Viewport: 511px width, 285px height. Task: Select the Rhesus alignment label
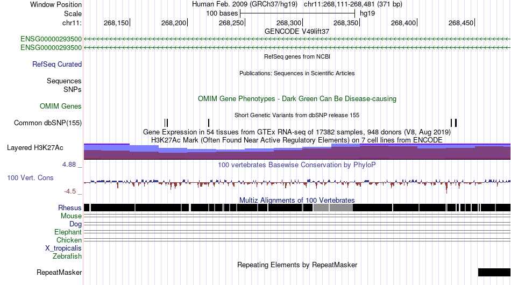click(x=70, y=208)
